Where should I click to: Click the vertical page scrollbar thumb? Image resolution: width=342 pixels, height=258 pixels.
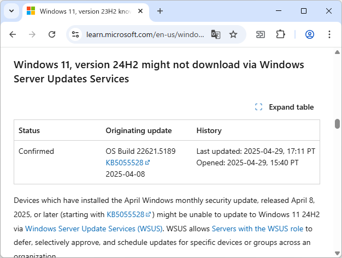click(337, 123)
